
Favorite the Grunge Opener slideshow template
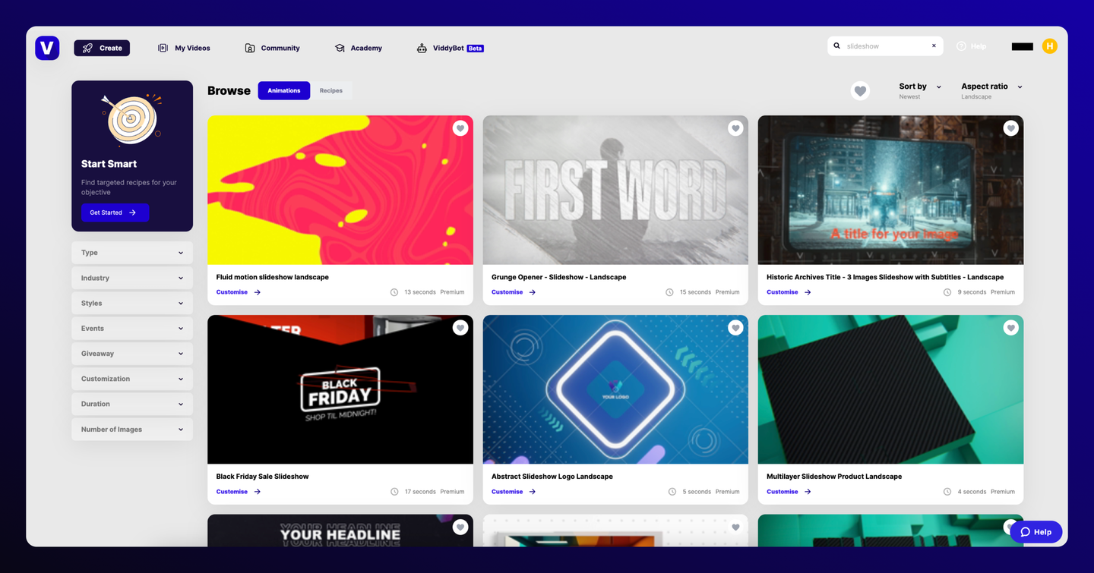(735, 128)
